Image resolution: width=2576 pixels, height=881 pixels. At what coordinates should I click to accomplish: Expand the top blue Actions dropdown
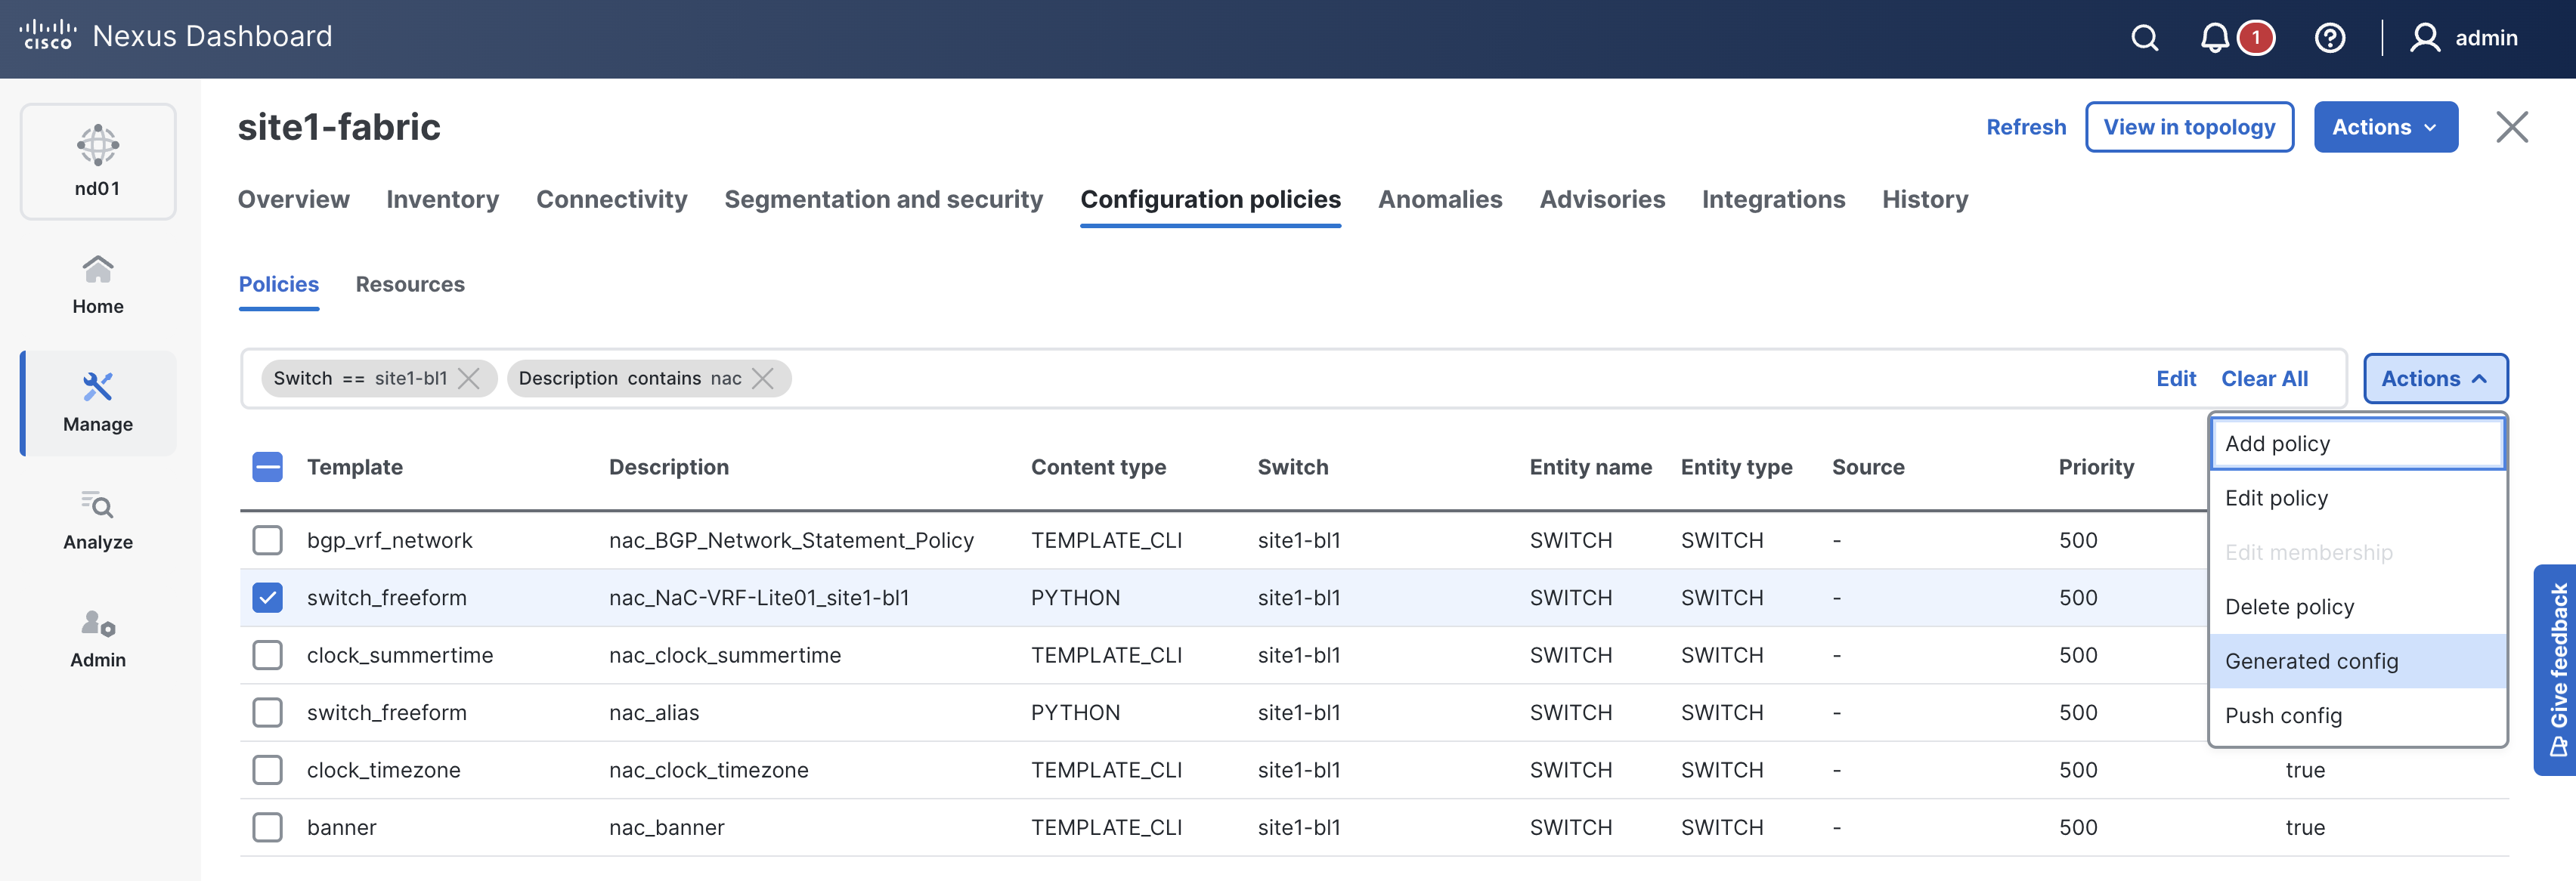pyautogui.click(x=2385, y=127)
